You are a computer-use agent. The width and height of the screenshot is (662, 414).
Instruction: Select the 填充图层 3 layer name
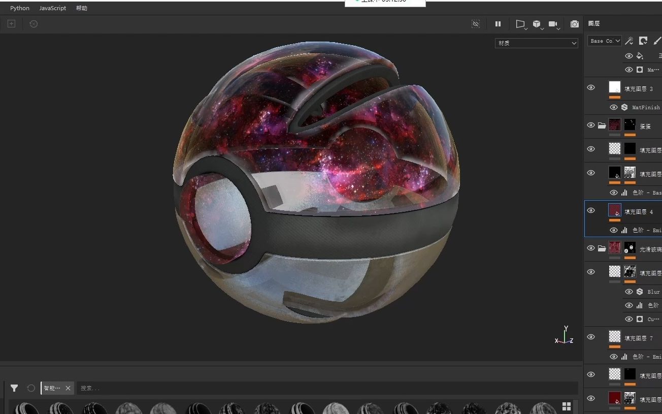coord(639,89)
